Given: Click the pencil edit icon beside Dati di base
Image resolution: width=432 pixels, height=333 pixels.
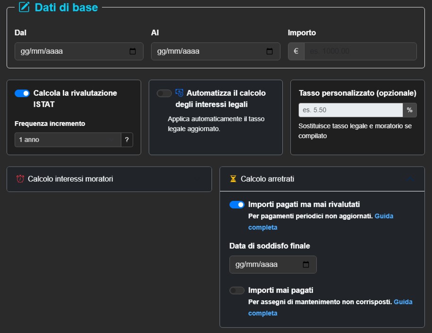Looking at the screenshot, I should 24,7.
